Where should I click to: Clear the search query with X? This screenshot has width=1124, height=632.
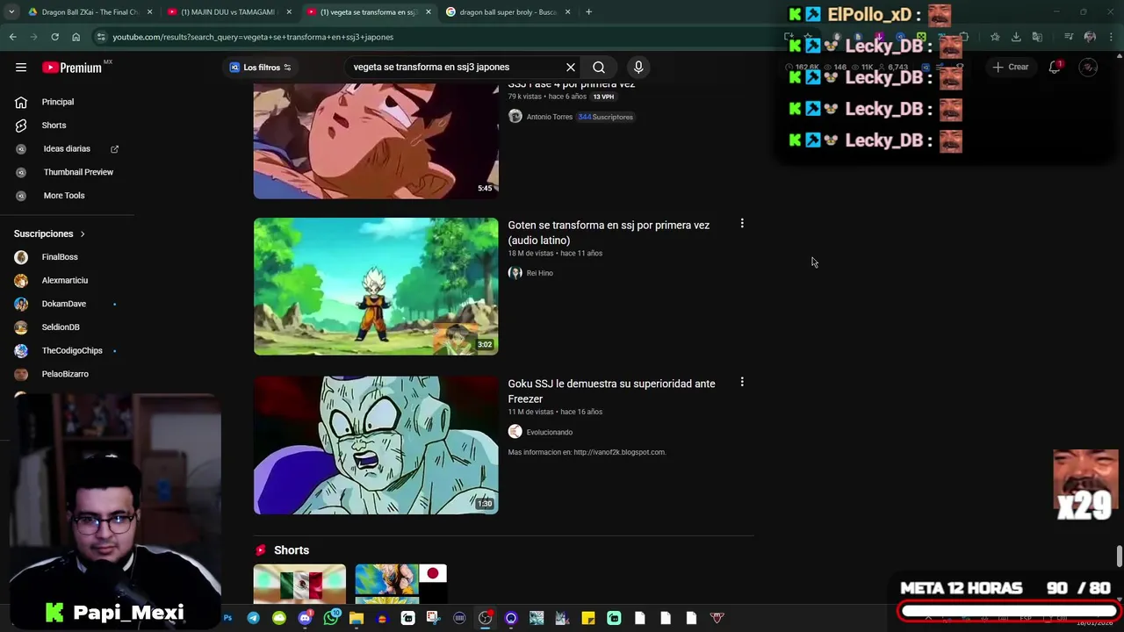[x=571, y=67]
